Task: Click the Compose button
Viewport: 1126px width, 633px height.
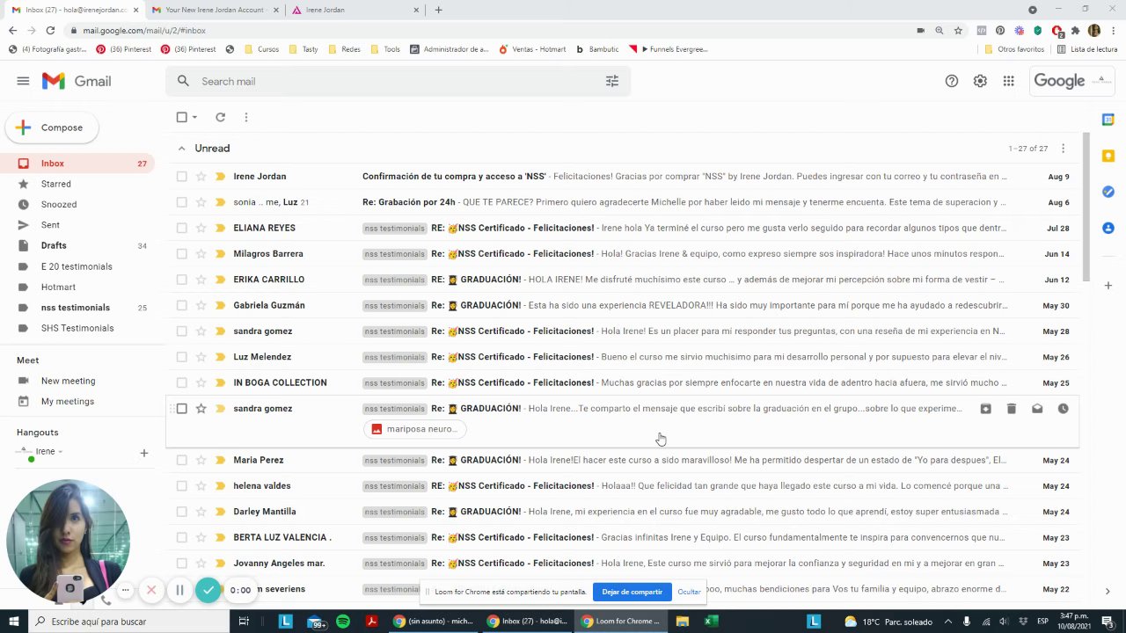Action: [x=52, y=127]
